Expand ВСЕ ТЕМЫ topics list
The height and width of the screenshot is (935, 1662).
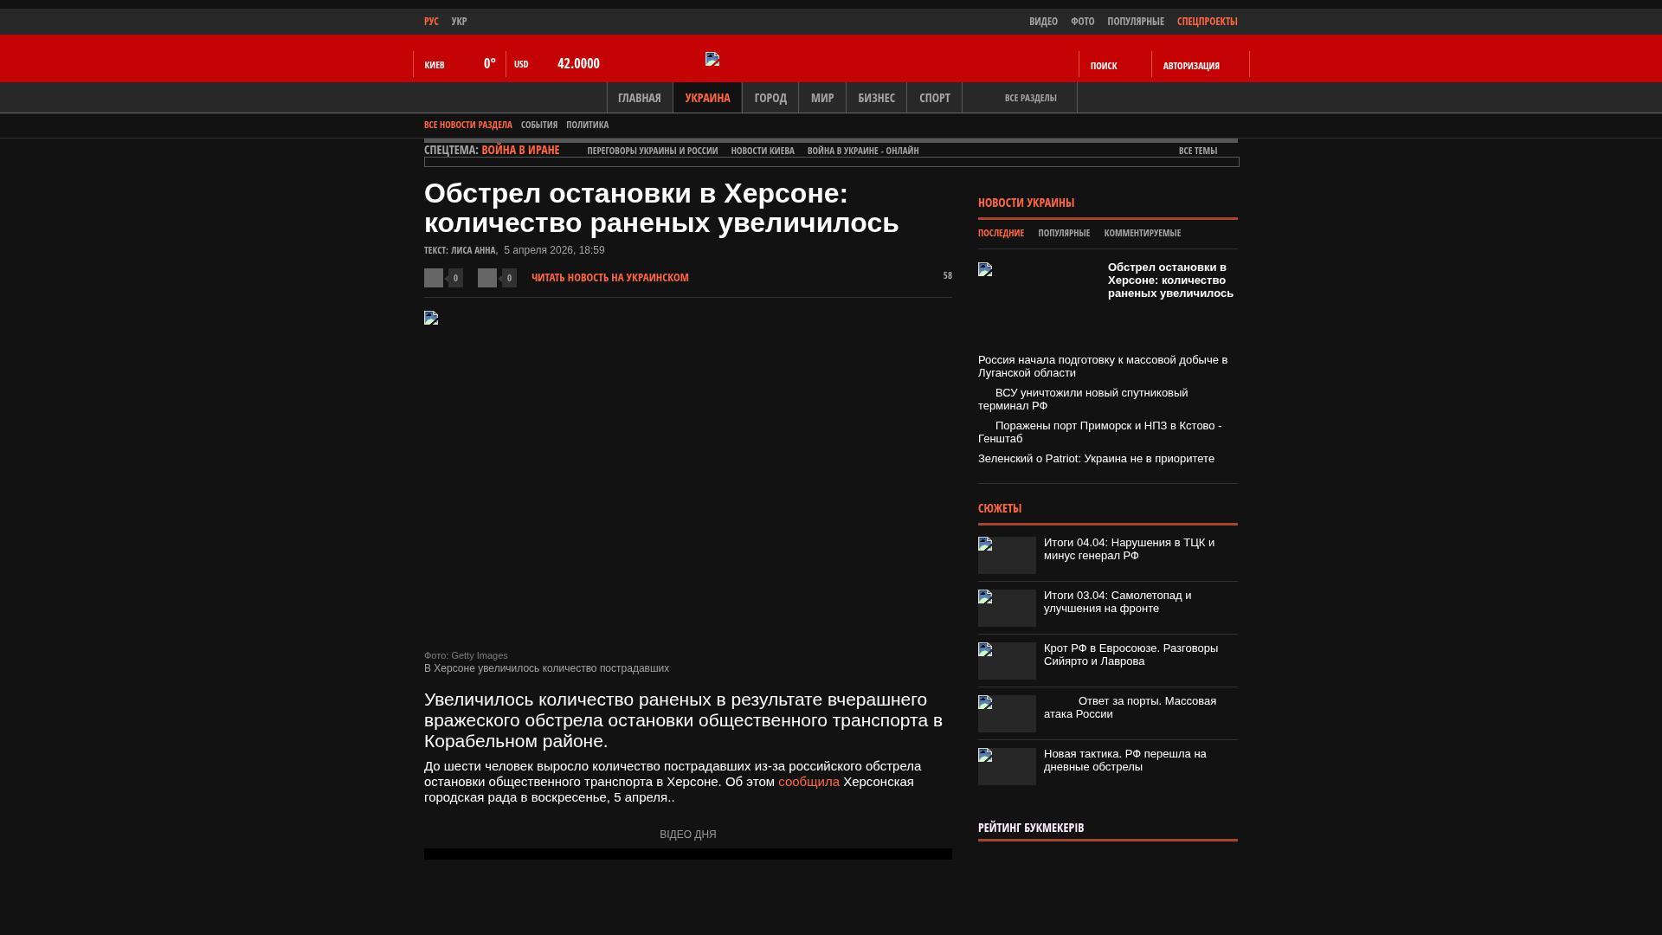click(1198, 151)
